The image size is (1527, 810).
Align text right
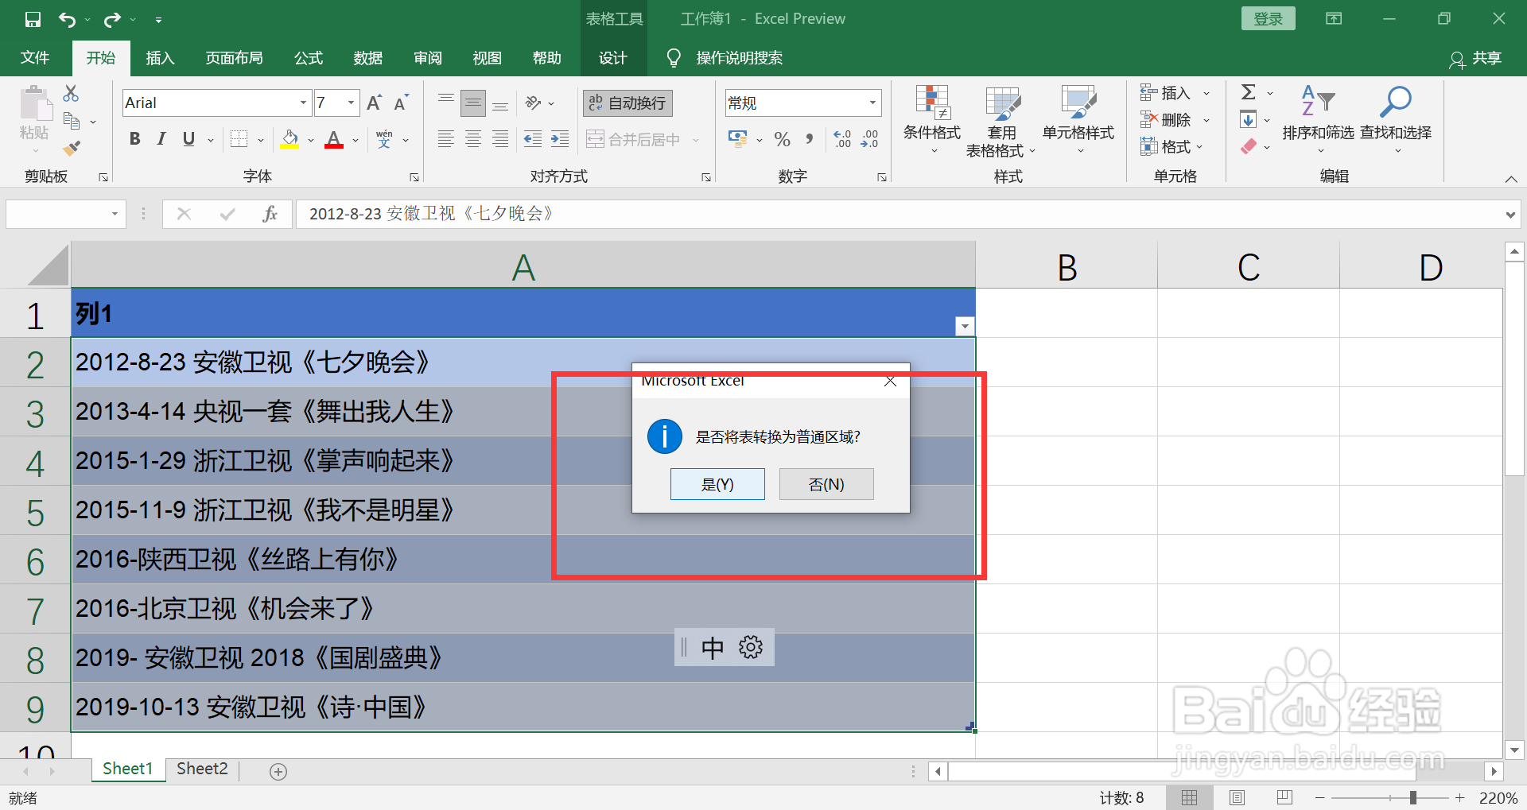pos(500,139)
